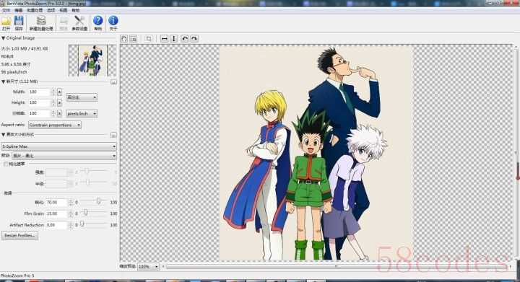520x282 pixels.
Task: Flip the image vertically
Action: point(174,39)
